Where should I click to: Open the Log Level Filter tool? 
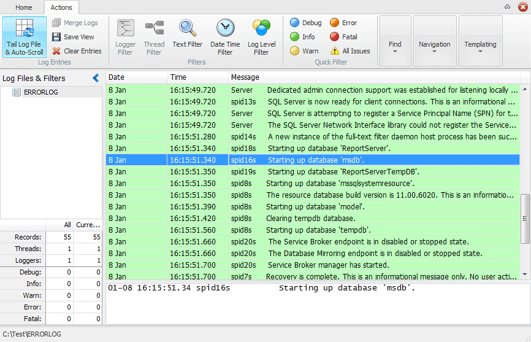click(261, 37)
